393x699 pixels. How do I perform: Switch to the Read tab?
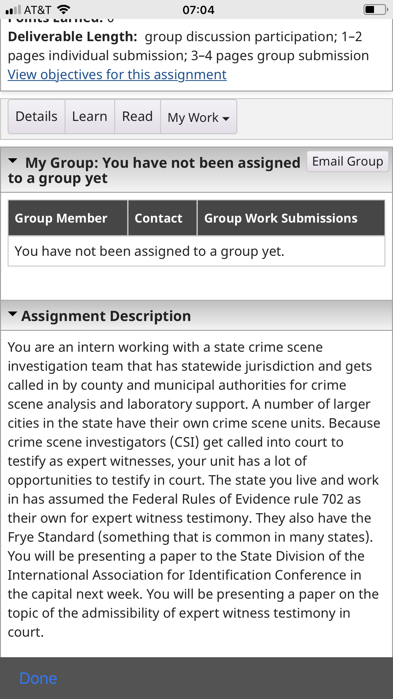coord(138,116)
